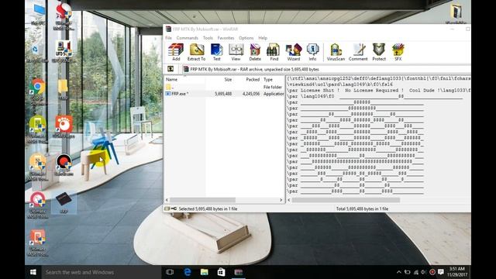Viewport: 496px width, 279px height.
Task: Click file list horizontal scrollbar left arrow
Action: [x=167, y=200]
